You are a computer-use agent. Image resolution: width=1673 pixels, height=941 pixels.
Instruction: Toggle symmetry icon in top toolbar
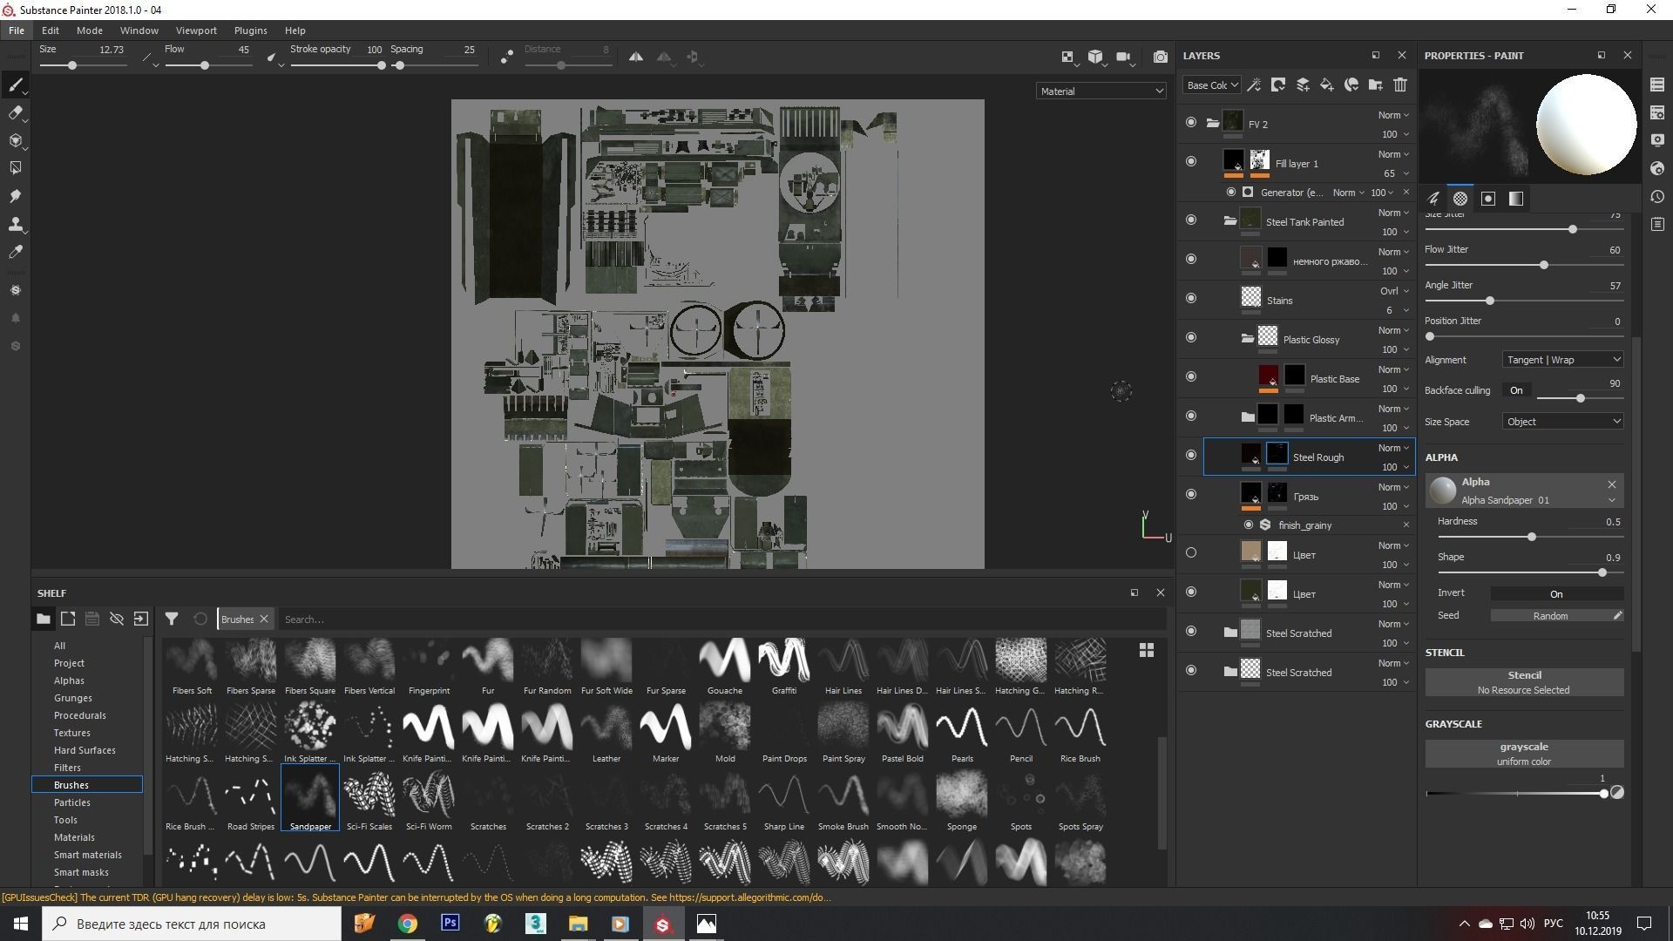(x=636, y=57)
